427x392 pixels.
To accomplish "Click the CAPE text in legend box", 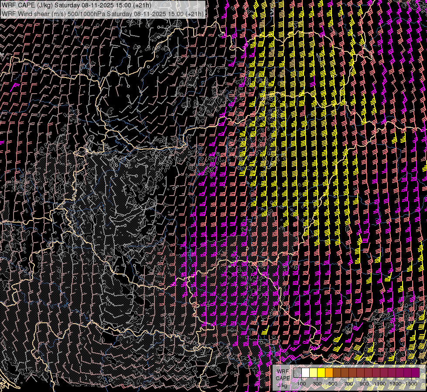I will (283, 378).
